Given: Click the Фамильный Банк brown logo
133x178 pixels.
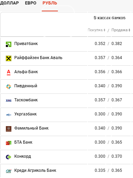Looking at the screenshot, I should click(x=9, y=129).
